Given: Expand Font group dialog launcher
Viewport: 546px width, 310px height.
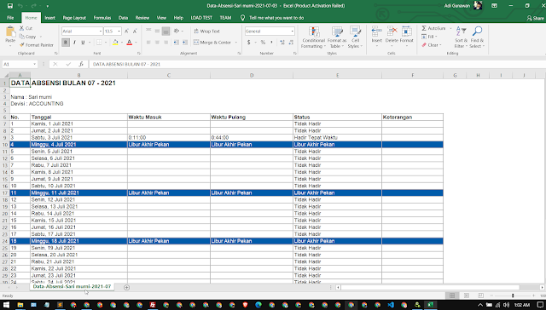Looking at the screenshot, I should (139, 53).
